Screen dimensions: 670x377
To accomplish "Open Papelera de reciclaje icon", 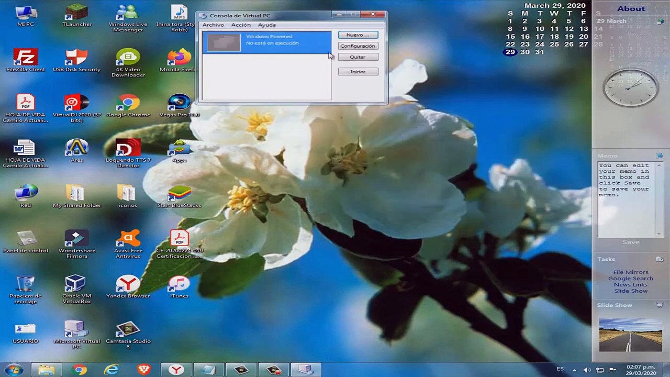I will (25, 290).
